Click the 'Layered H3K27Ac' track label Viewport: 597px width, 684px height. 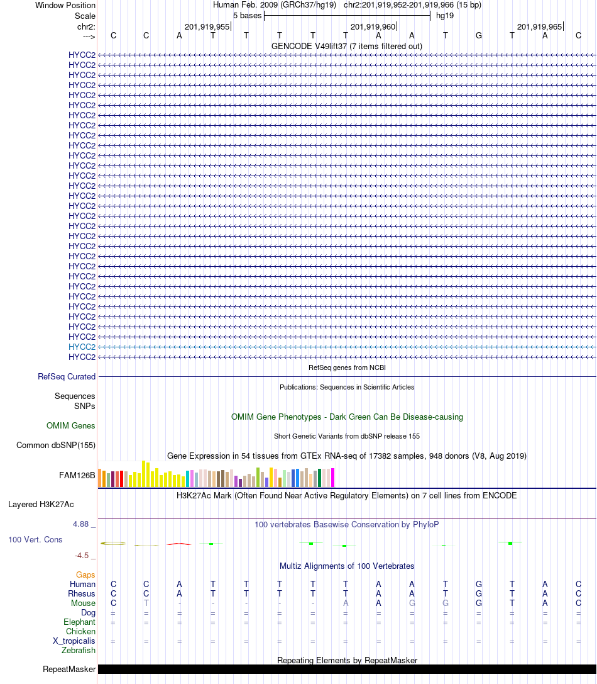point(41,505)
